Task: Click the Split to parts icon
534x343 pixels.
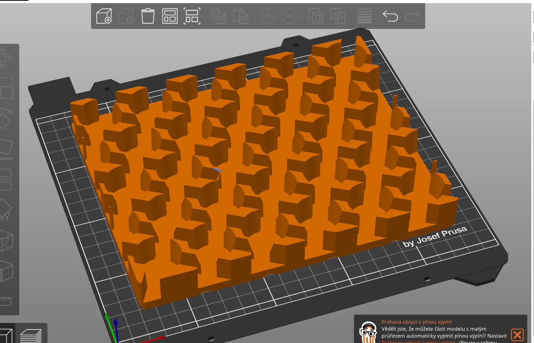Action: point(338,16)
